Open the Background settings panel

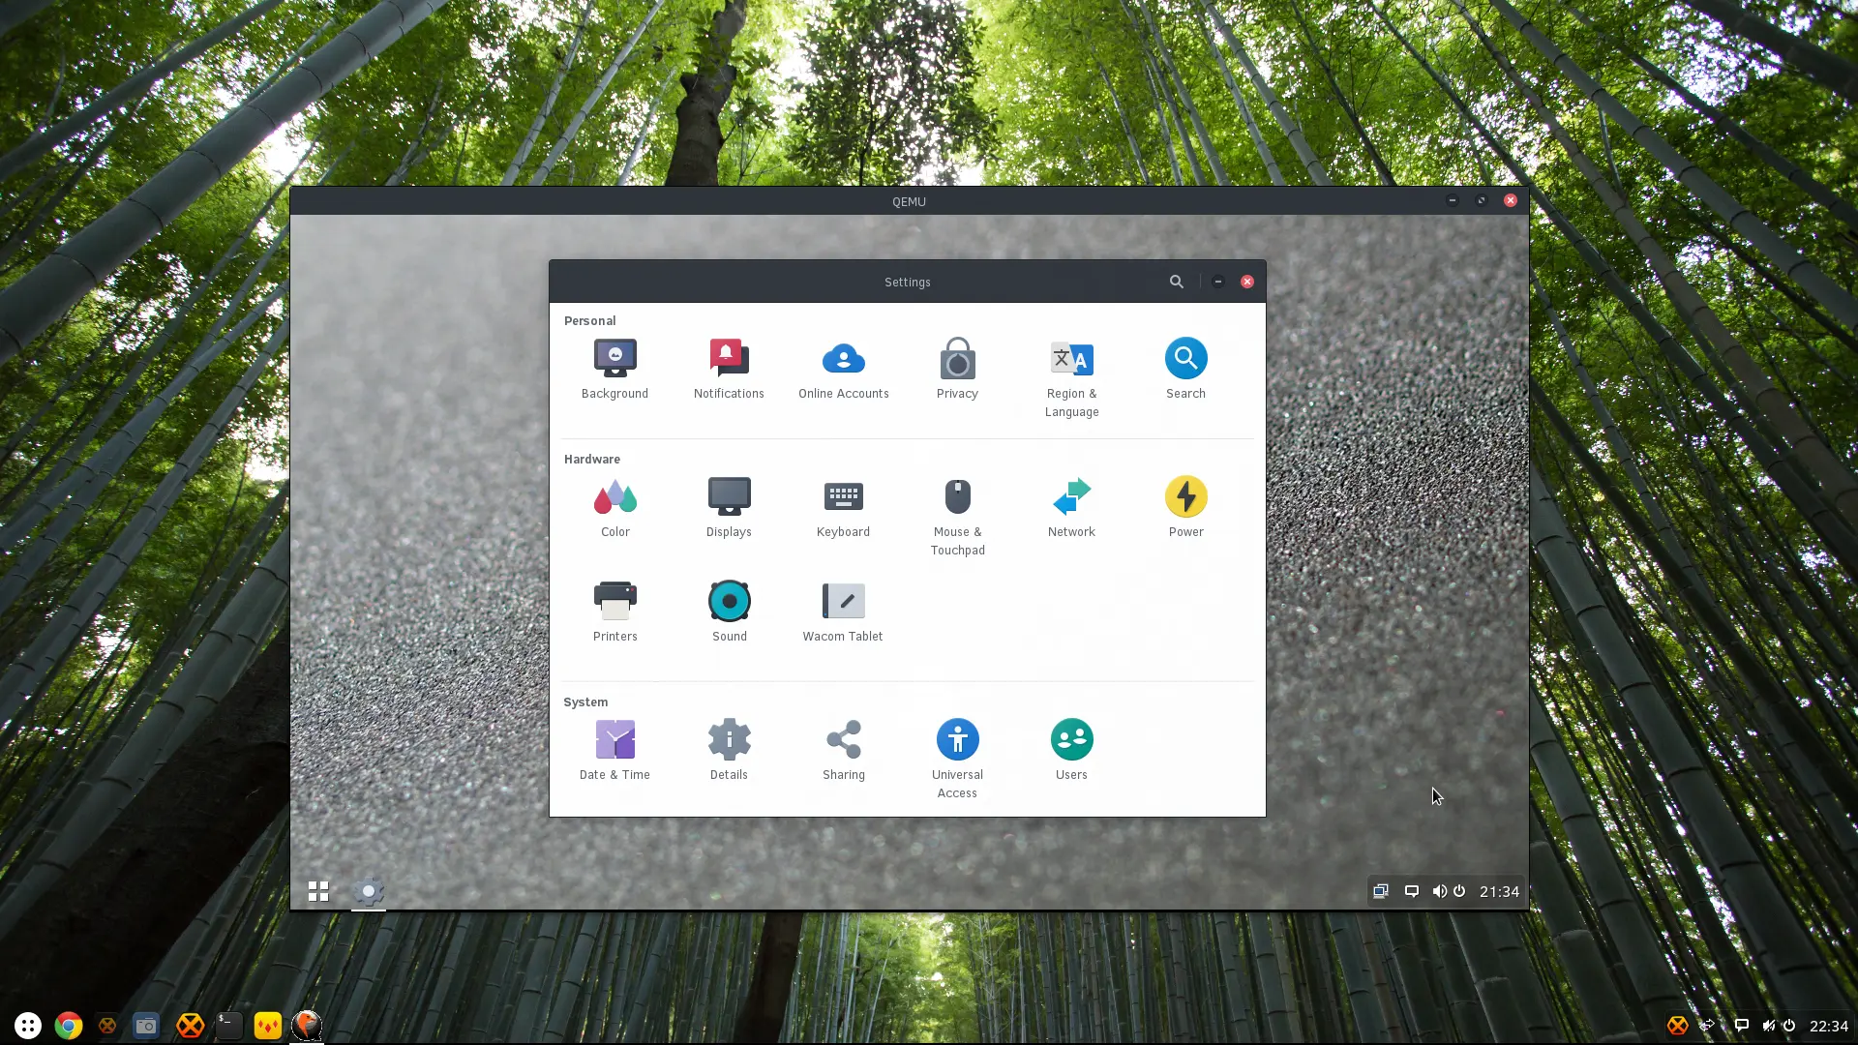tap(614, 370)
